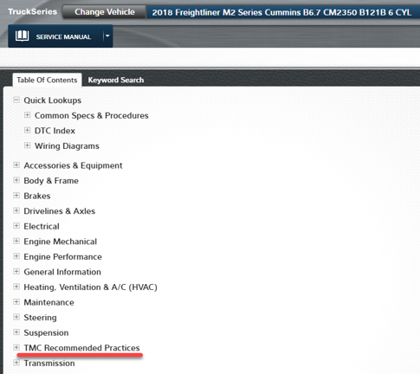Click the TruckSeries logo text

point(32,12)
